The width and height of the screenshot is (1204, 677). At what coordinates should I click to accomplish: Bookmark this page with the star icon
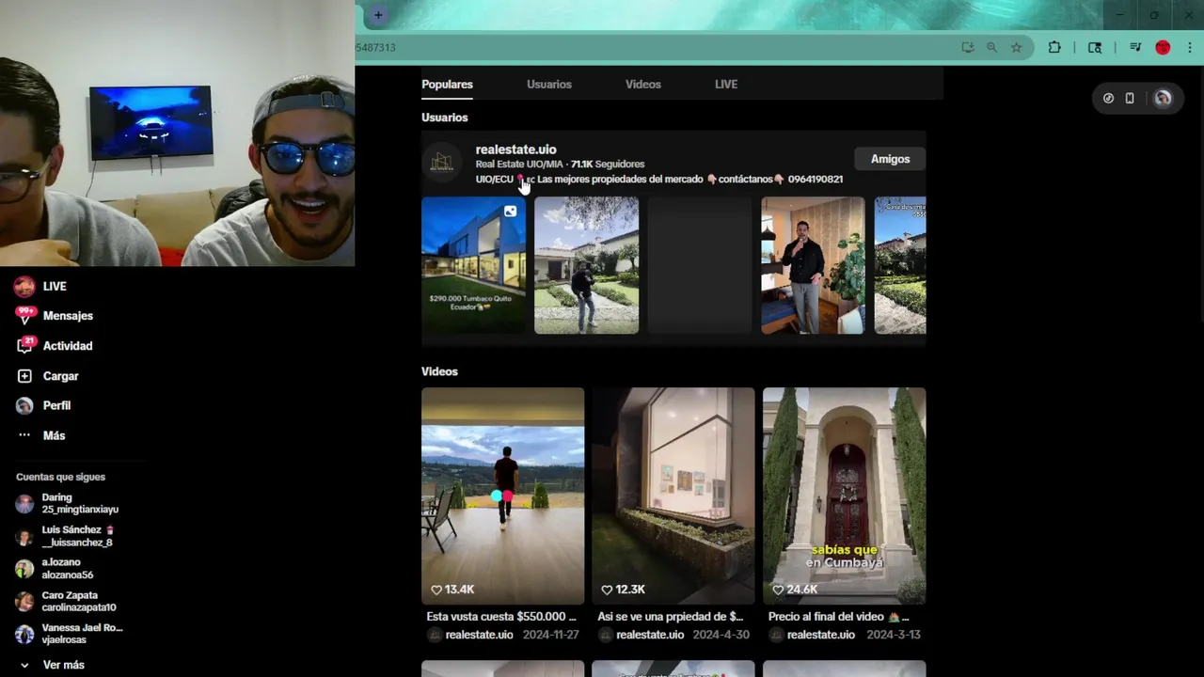point(1017,47)
